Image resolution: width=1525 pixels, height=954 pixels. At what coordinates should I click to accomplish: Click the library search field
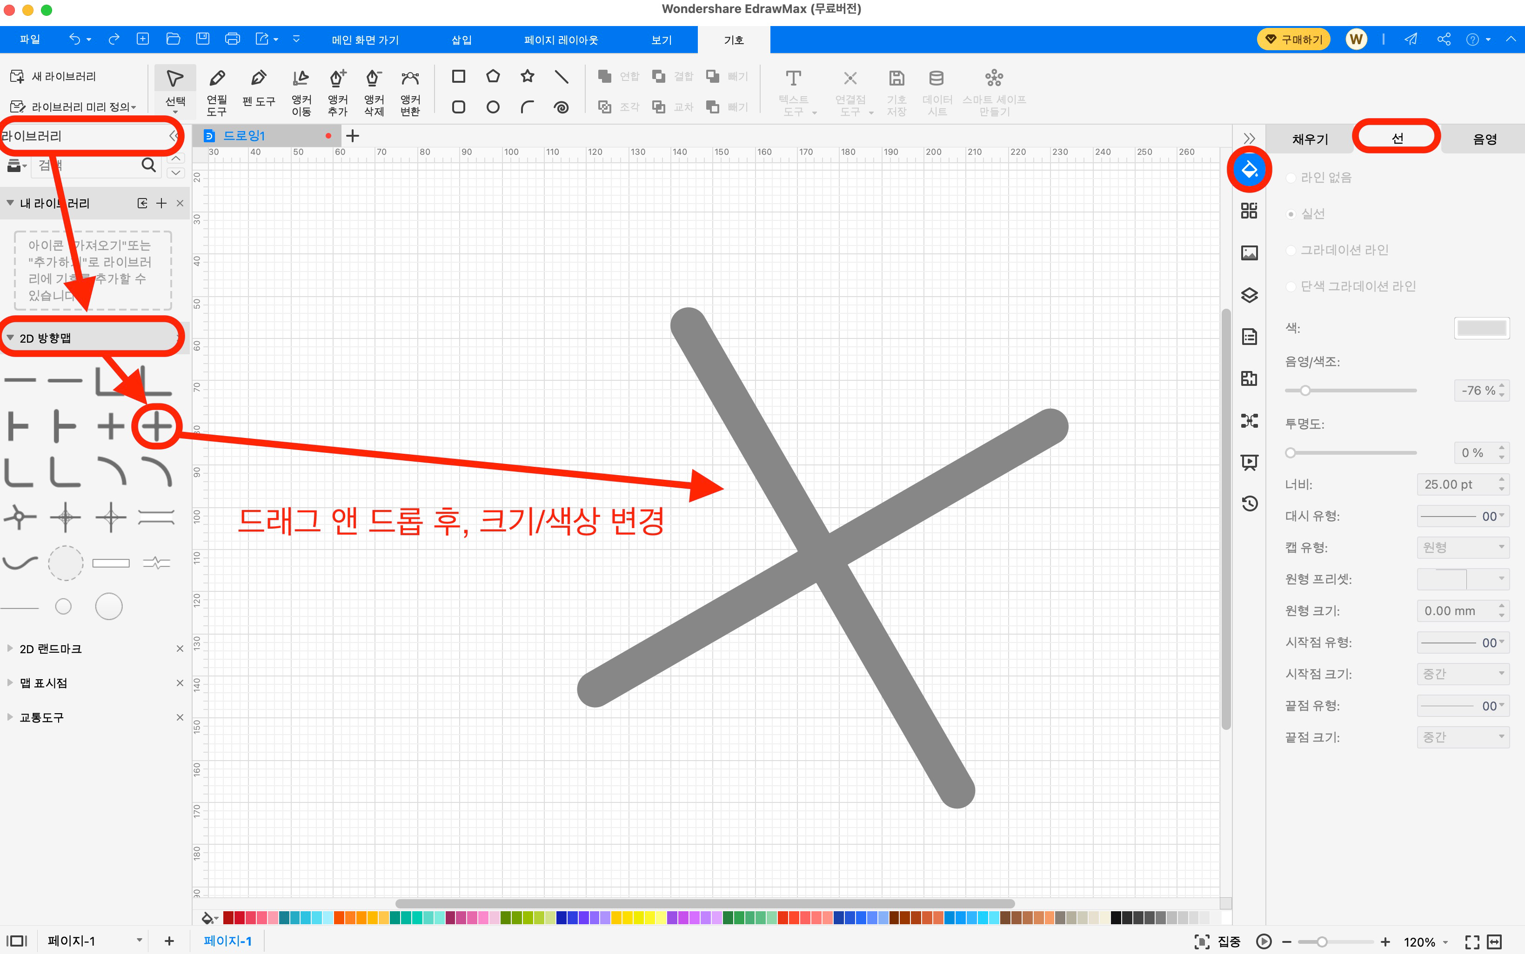tap(95, 166)
